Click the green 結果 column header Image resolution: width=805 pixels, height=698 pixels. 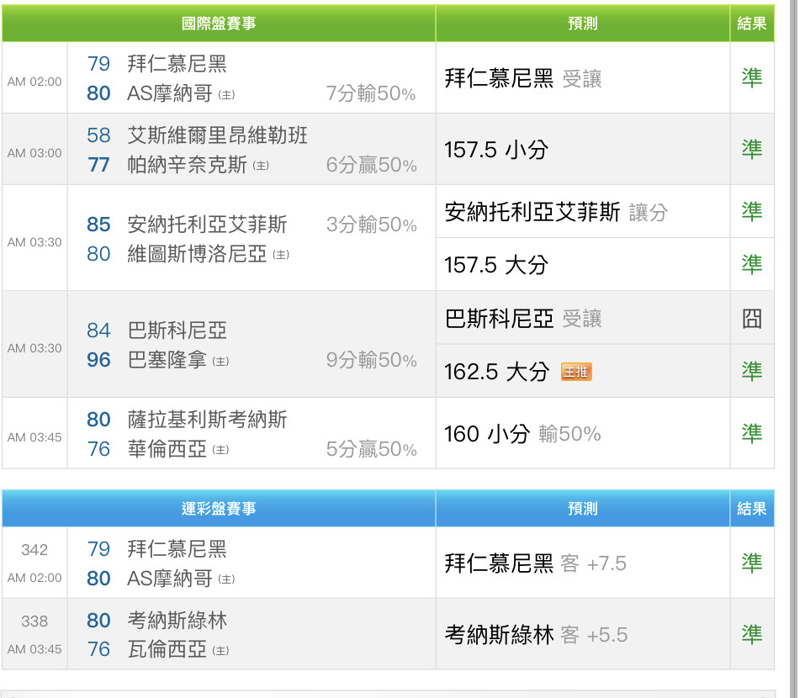(x=752, y=24)
